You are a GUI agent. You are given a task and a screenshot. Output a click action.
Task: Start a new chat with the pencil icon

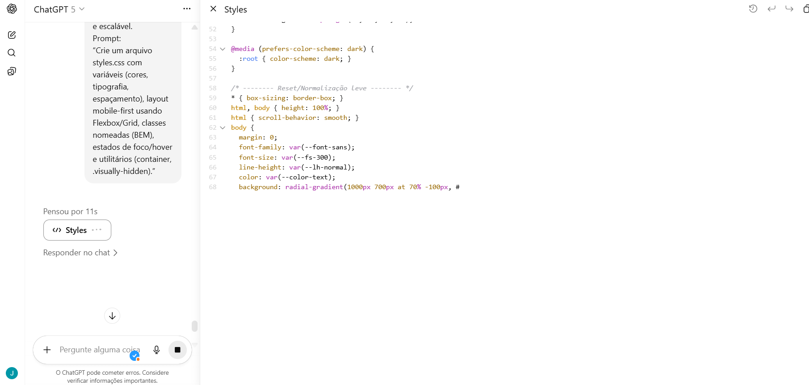point(12,35)
